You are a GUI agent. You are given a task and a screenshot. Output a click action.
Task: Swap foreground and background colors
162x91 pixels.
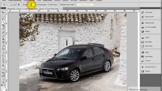tap(4, 85)
